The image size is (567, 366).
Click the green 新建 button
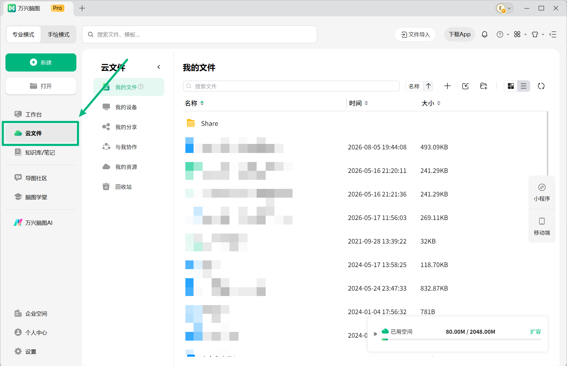41,62
